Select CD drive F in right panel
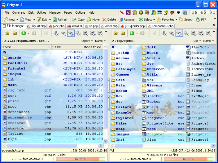 [186, 33]
